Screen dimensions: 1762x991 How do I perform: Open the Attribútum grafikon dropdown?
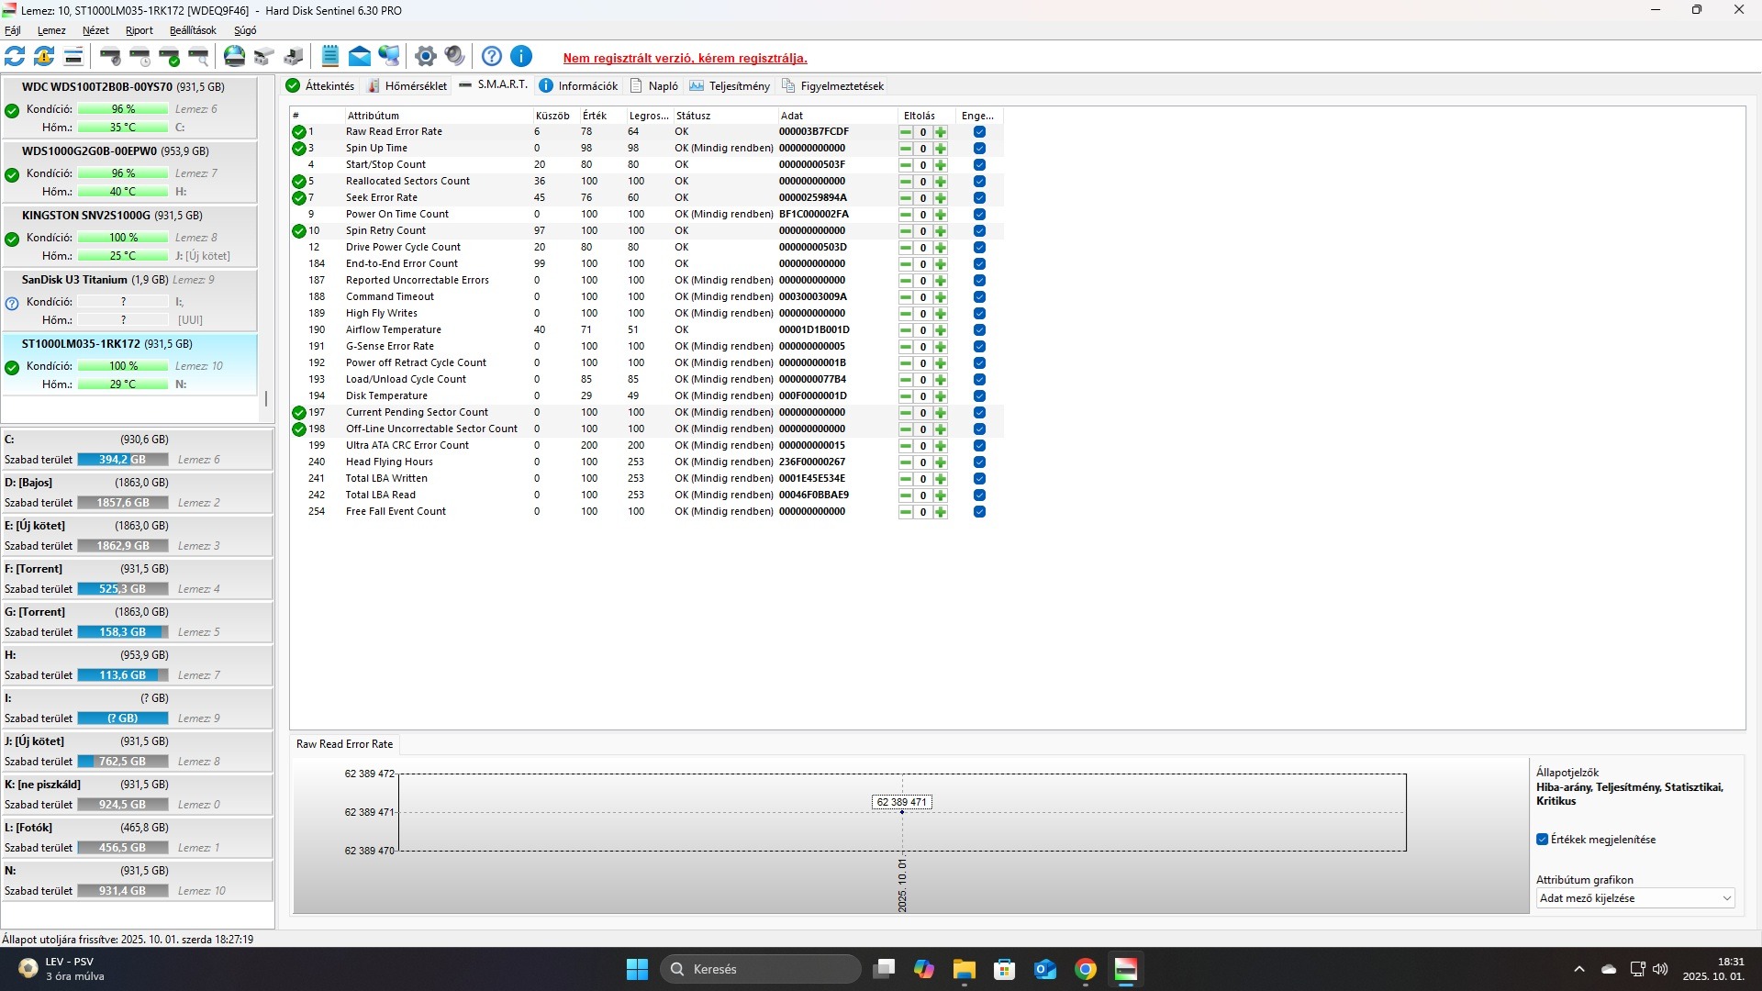[1635, 898]
